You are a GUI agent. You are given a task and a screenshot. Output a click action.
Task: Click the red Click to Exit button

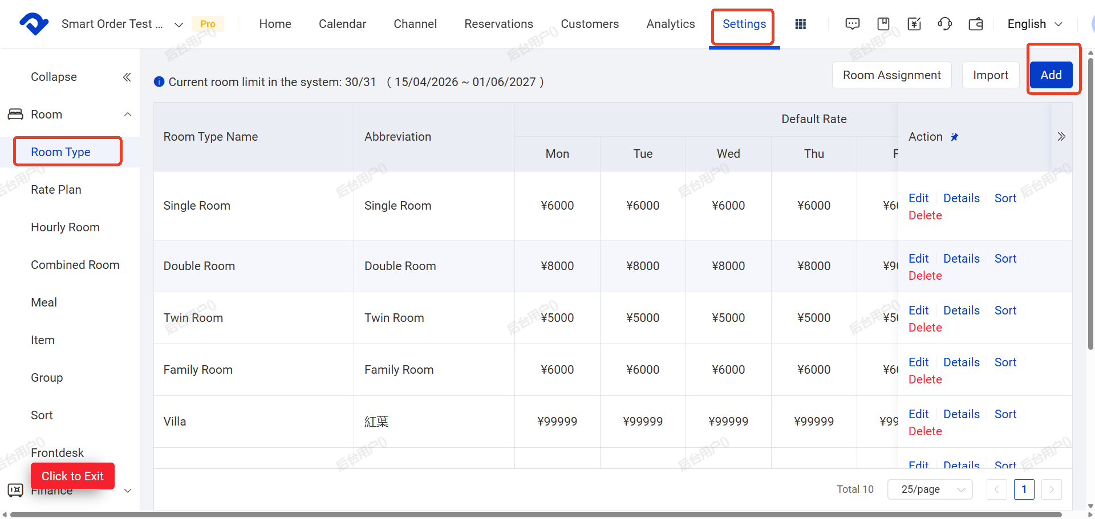(x=72, y=476)
